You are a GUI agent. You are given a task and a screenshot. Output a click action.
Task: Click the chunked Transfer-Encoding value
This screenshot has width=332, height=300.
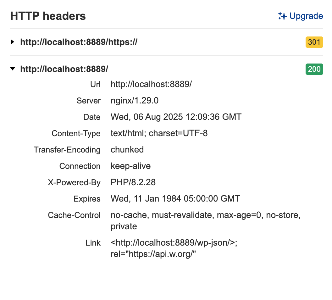[x=127, y=150]
